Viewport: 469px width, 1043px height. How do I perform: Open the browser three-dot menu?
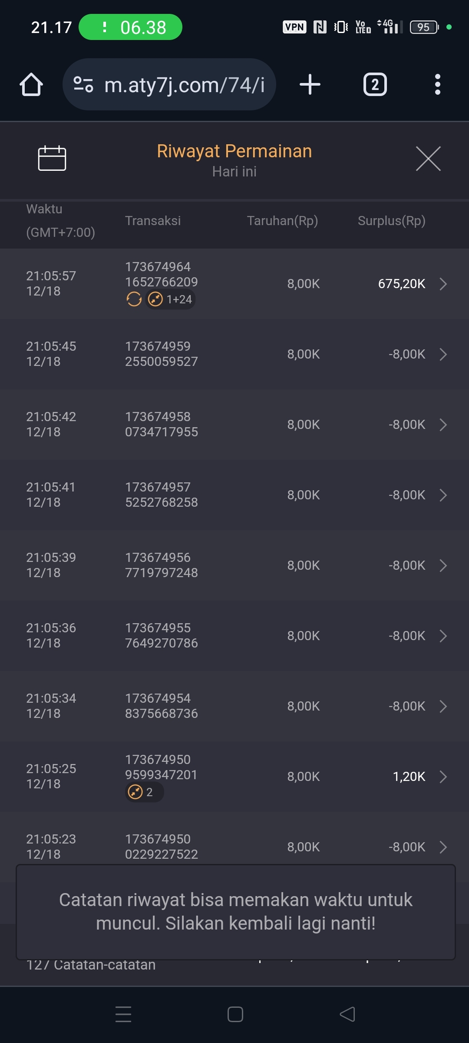pos(437,84)
